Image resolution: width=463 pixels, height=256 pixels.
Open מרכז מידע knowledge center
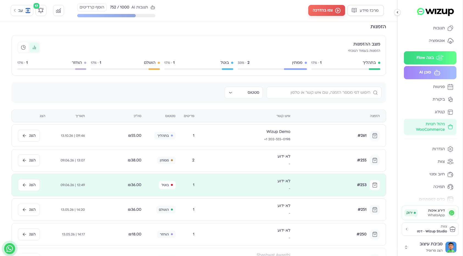[365, 10]
